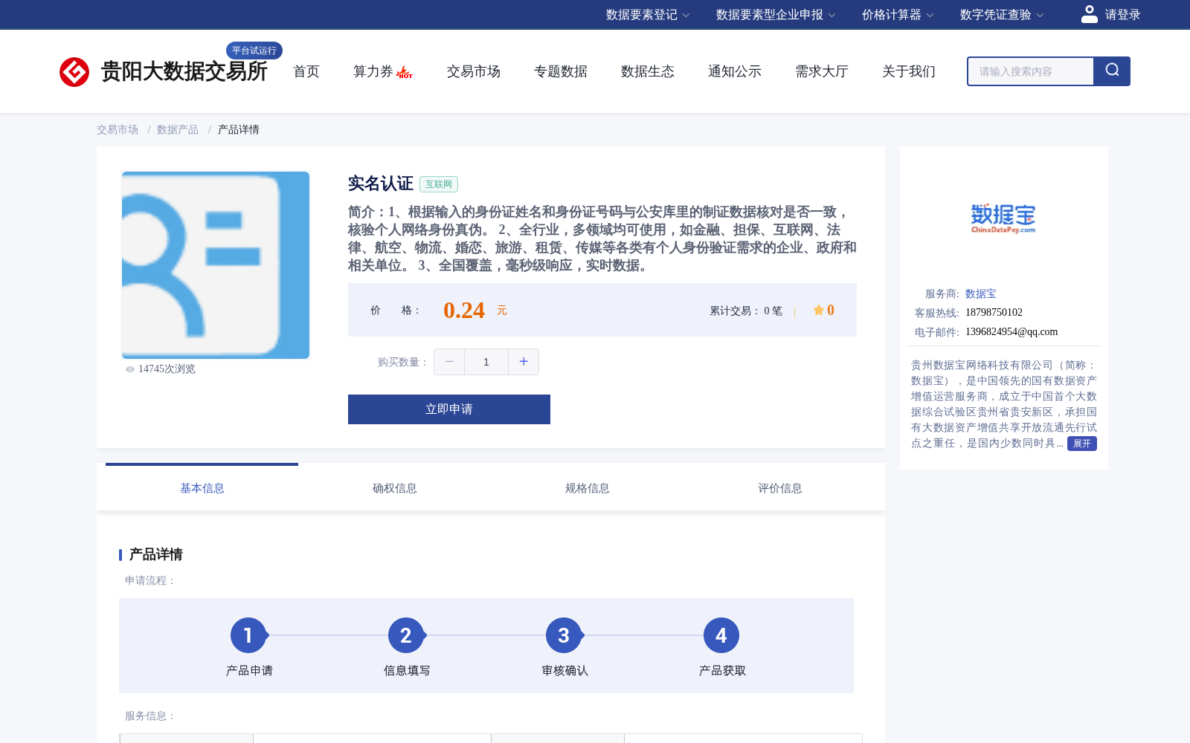The width and height of the screenshot is (1190, 743).
Task: Click step 2 circle 信息填写
Action: tap(406, 635)
